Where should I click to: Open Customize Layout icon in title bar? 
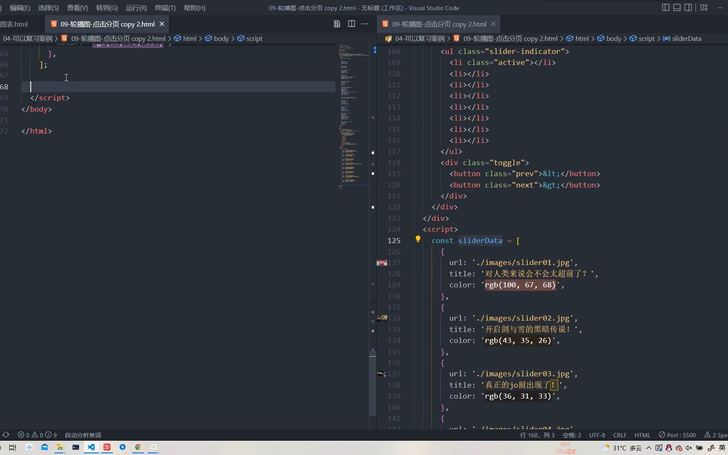pos(704,8)
